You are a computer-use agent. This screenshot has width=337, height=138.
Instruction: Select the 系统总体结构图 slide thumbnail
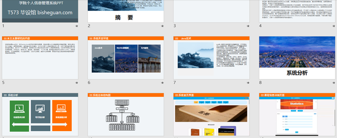coord(126,114)
